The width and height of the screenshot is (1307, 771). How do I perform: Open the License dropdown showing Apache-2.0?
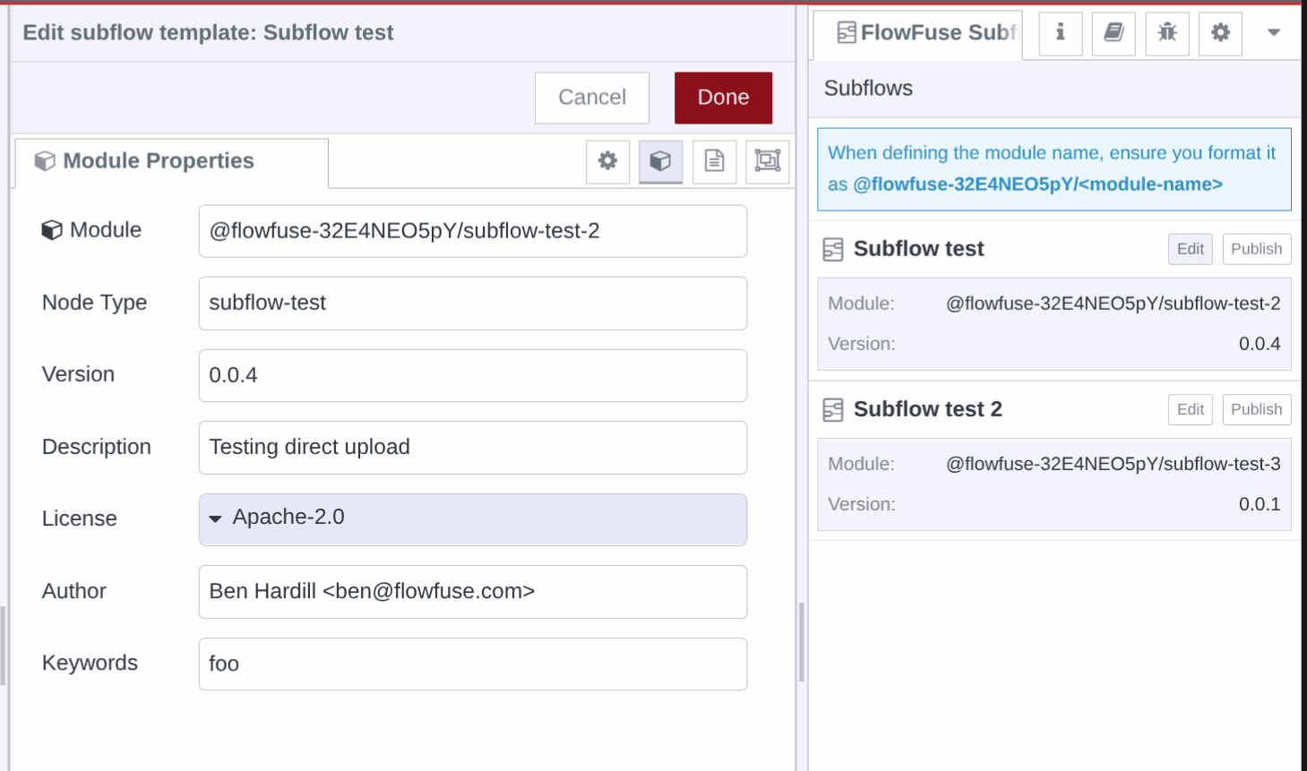click(x=472, y=519)
